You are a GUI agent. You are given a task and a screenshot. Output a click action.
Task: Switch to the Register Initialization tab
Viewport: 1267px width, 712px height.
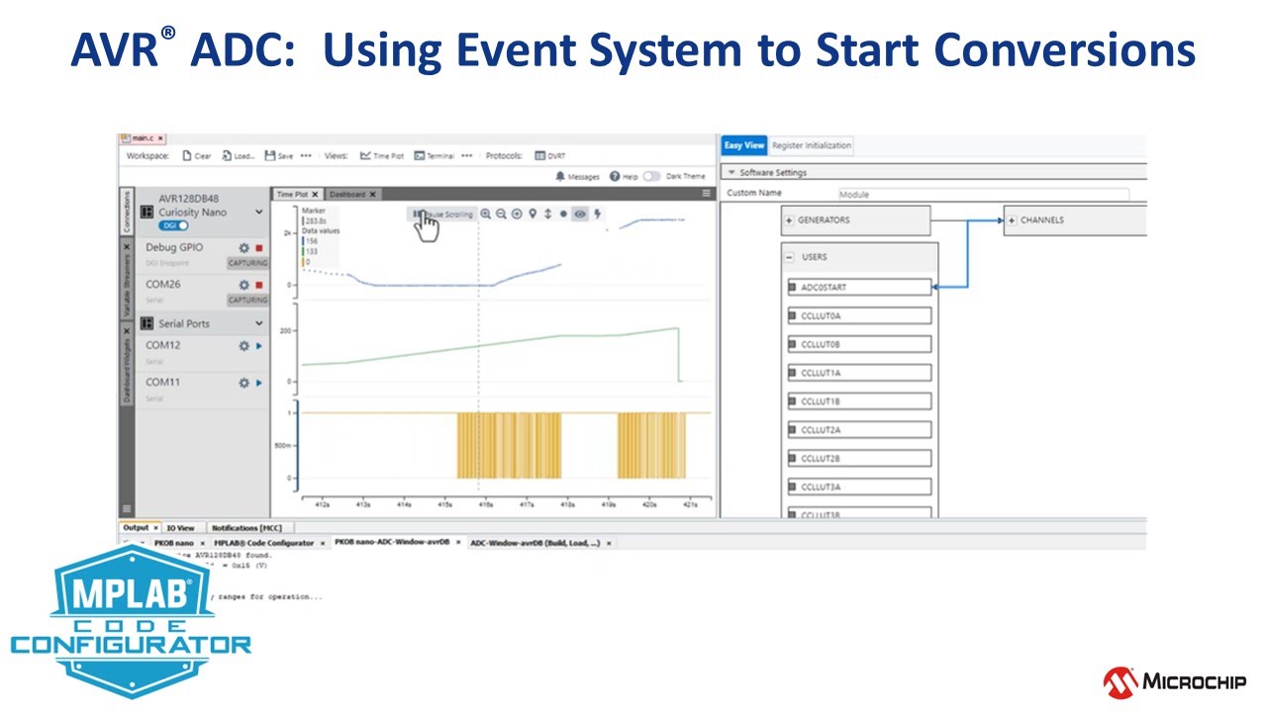pos(812,145)
